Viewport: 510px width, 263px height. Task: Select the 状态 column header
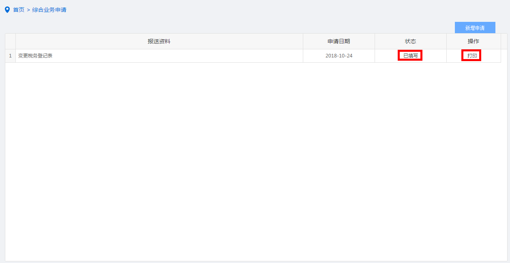(x=410, y=41)
